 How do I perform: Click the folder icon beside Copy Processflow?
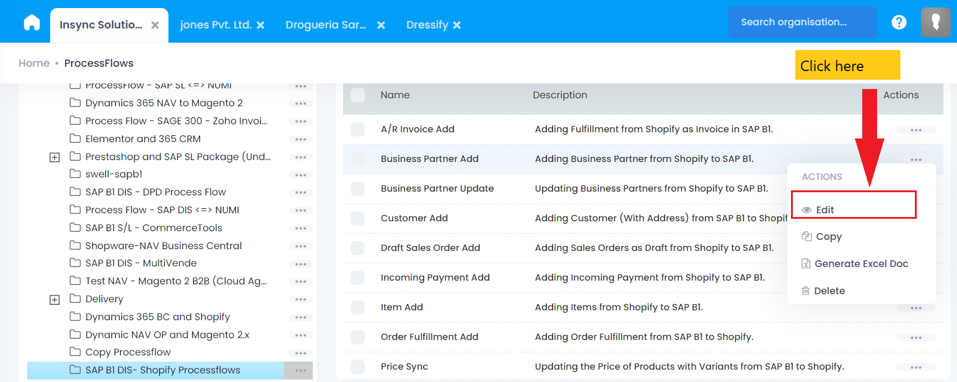click(x=75, y=352)
